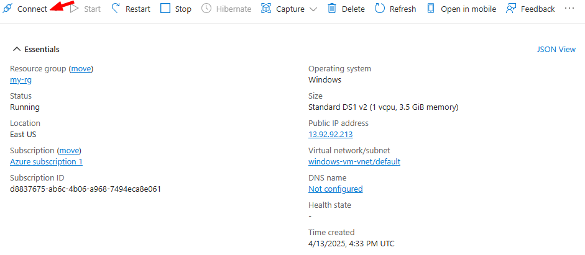Click the Refresh toolbar label
The height and width of the screenshot is (255, 585).
pyautogui.click(x=403, y=9)
